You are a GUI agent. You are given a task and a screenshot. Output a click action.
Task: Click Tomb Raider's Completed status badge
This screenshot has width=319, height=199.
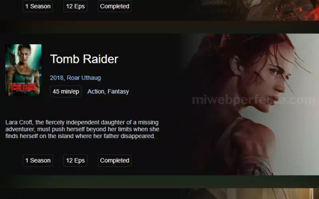click(x=114, y=160)
